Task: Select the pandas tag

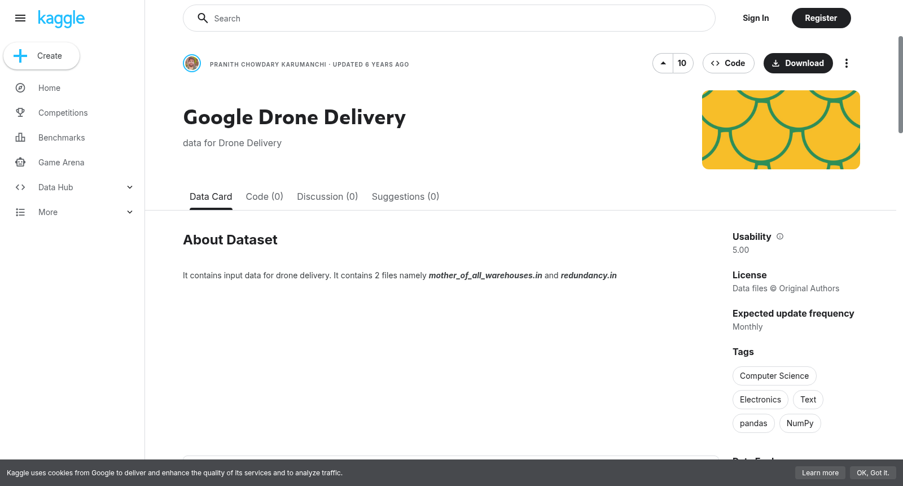Action: tap(753, 423)
